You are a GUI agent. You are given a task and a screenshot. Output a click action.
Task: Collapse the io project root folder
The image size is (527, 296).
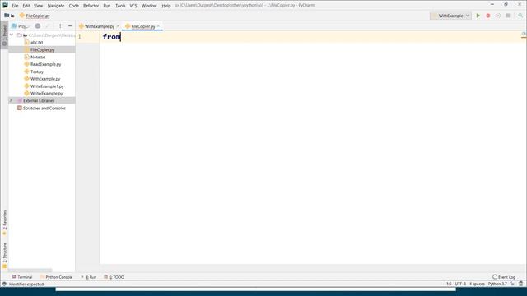[12, 35]
